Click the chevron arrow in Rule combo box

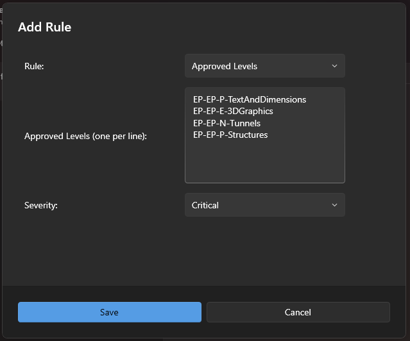coord(334,66)
